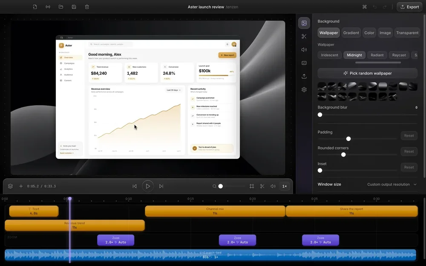Reset the Padding value
The image size is (426, 266).
409,135
